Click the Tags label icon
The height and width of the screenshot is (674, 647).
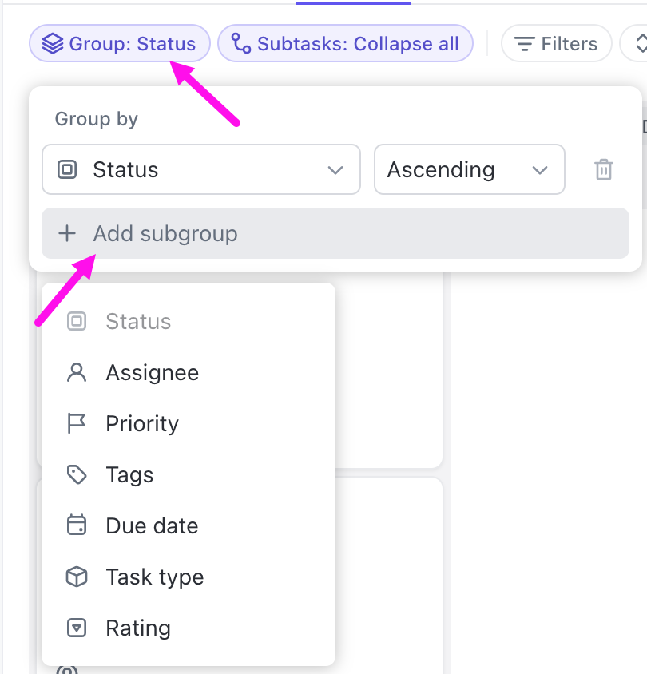(77, 475)
